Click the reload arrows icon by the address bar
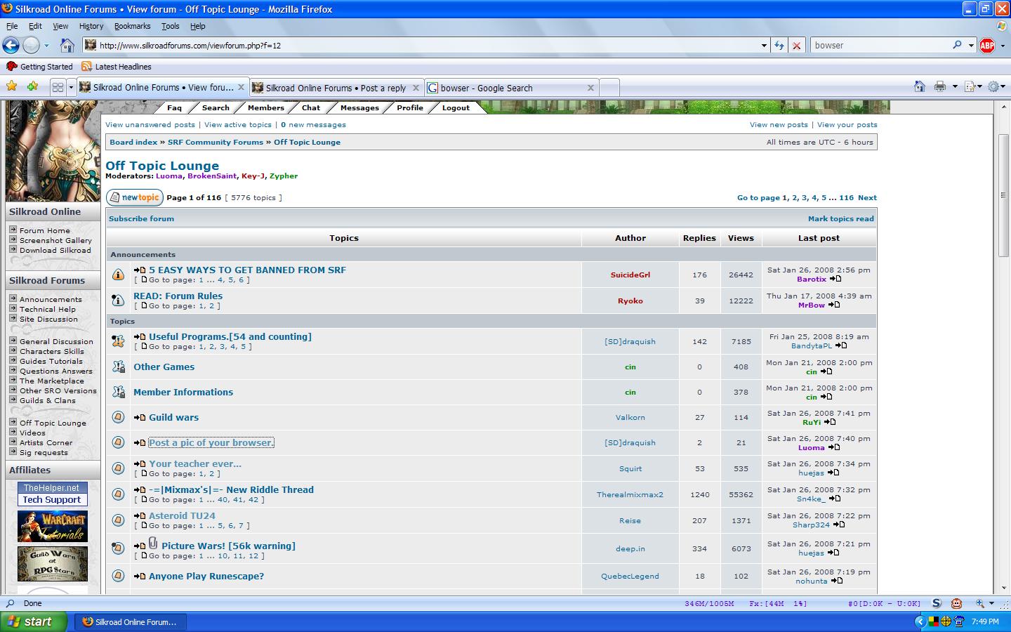The image size is (1011, 632). [779, 46]
